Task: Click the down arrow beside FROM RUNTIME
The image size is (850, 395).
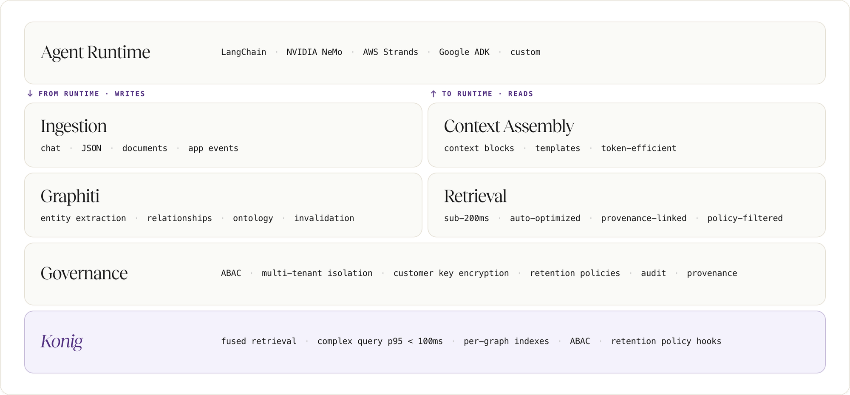Action: coord(30,94)
